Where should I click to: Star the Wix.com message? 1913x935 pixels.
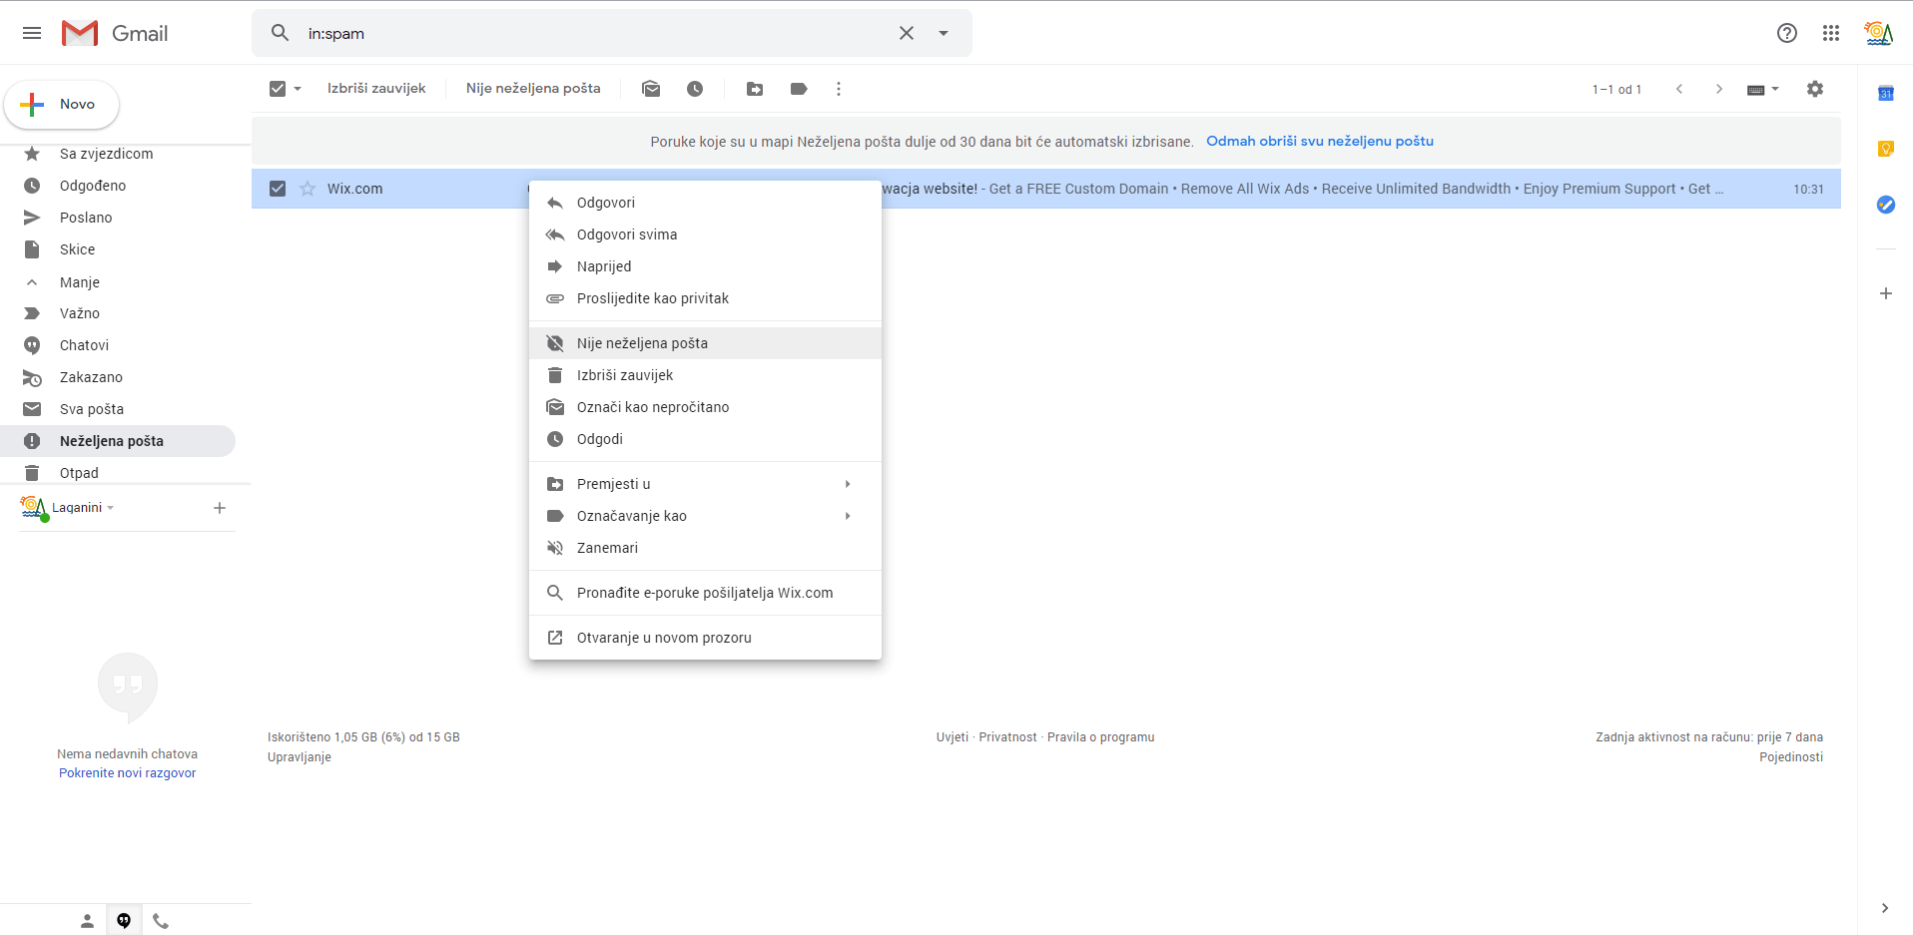[x=308, y=189]
